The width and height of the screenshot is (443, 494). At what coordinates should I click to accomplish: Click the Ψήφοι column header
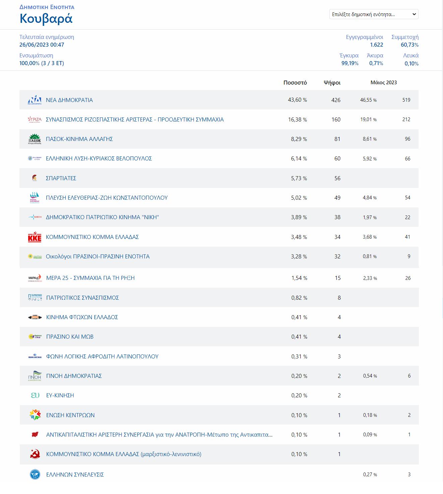pos(332,83)
